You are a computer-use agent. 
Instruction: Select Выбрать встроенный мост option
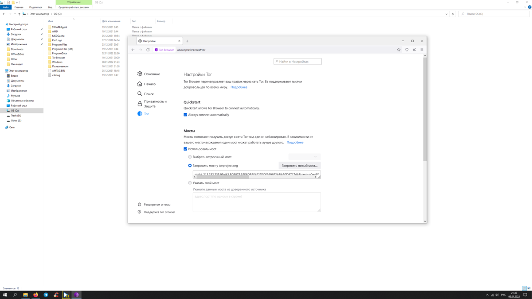point(190,157)
